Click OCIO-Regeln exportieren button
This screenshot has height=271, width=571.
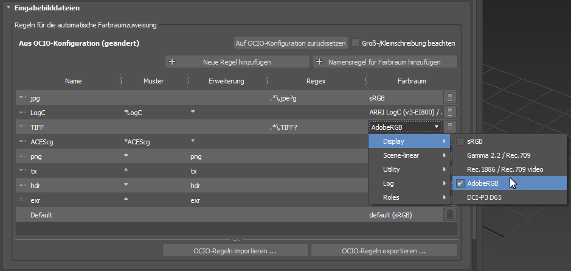[x=384, y=251]
